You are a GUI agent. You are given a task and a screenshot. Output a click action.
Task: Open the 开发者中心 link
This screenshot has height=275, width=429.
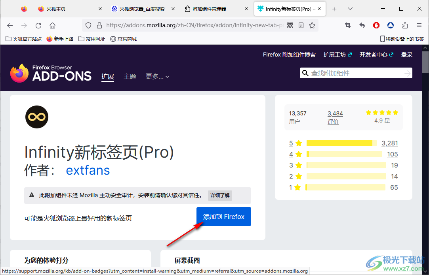click(x=376, y=55)
